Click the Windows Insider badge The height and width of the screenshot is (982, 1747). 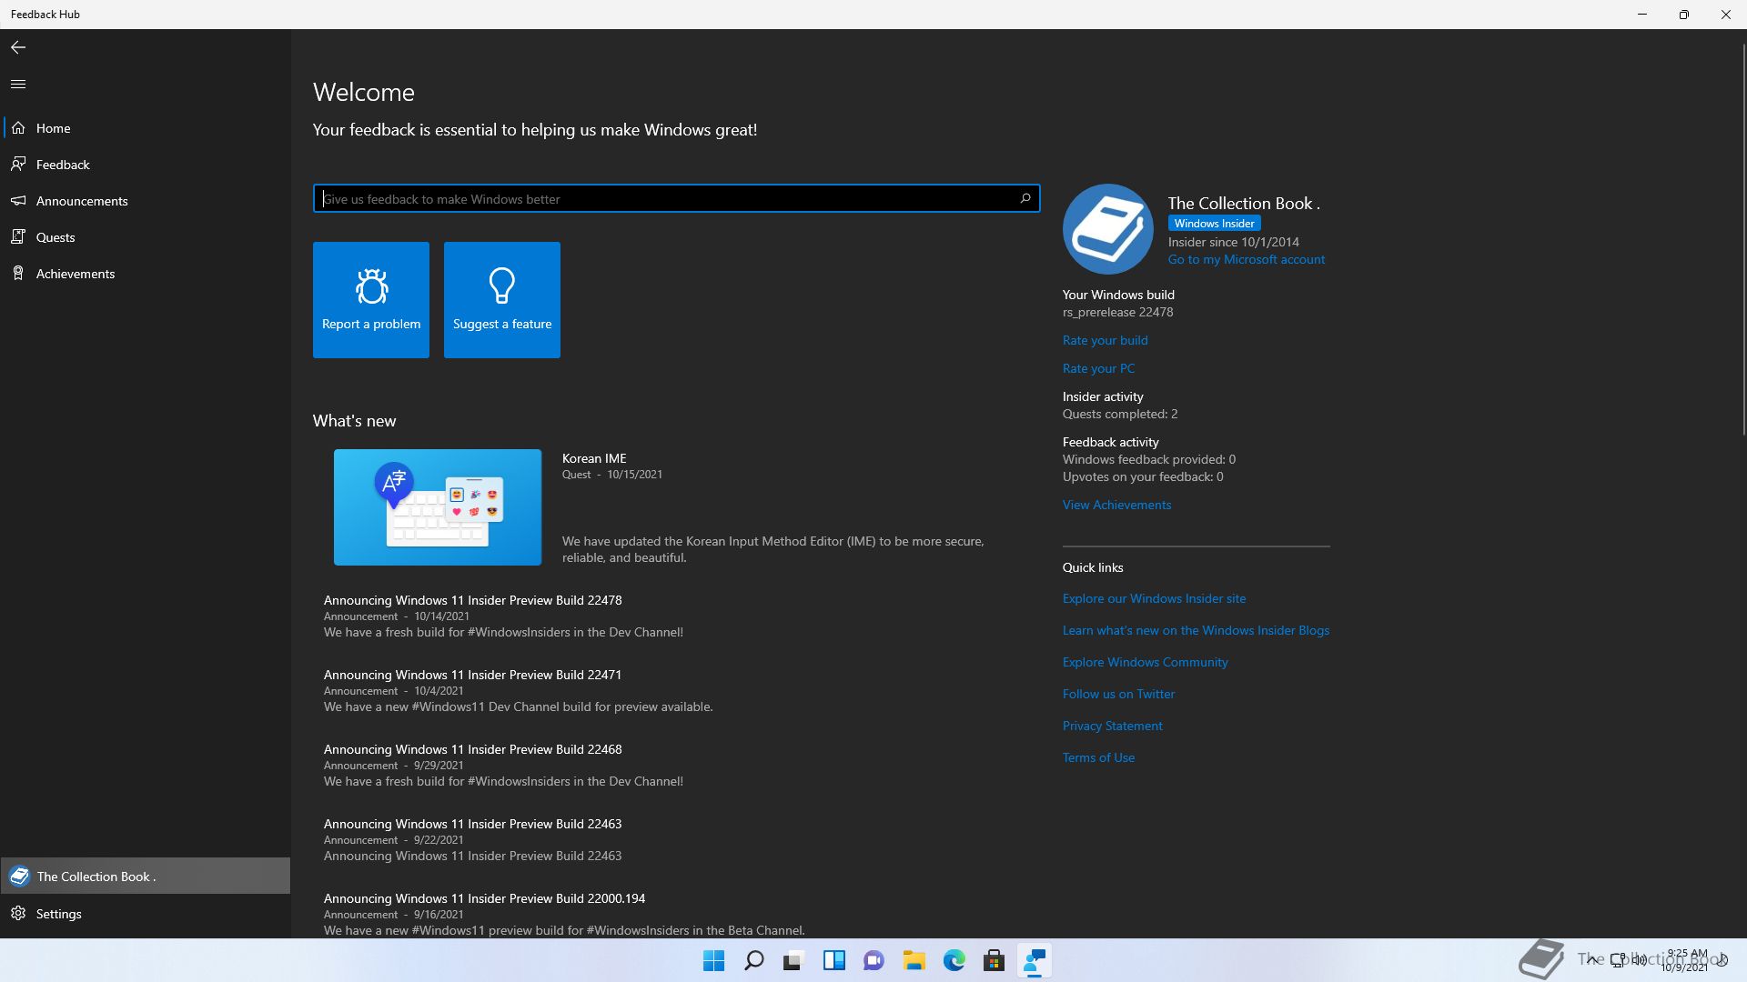tap(1214, 223)
